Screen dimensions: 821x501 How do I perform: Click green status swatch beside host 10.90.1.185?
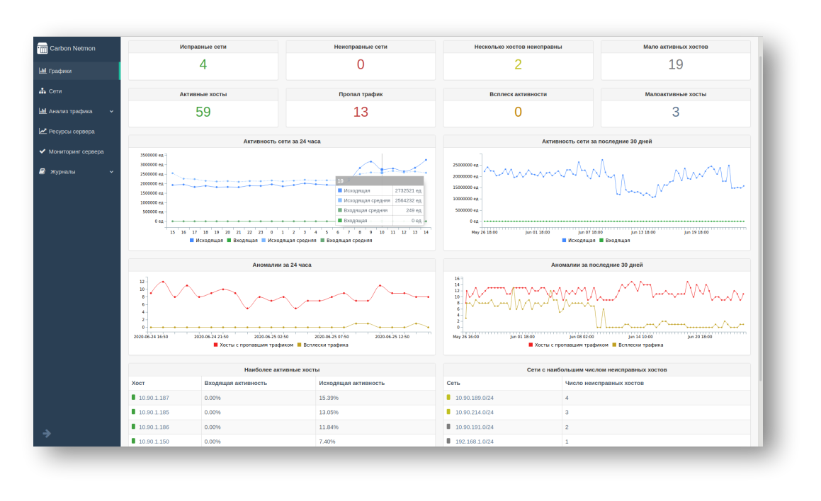[x=133, y=412]
